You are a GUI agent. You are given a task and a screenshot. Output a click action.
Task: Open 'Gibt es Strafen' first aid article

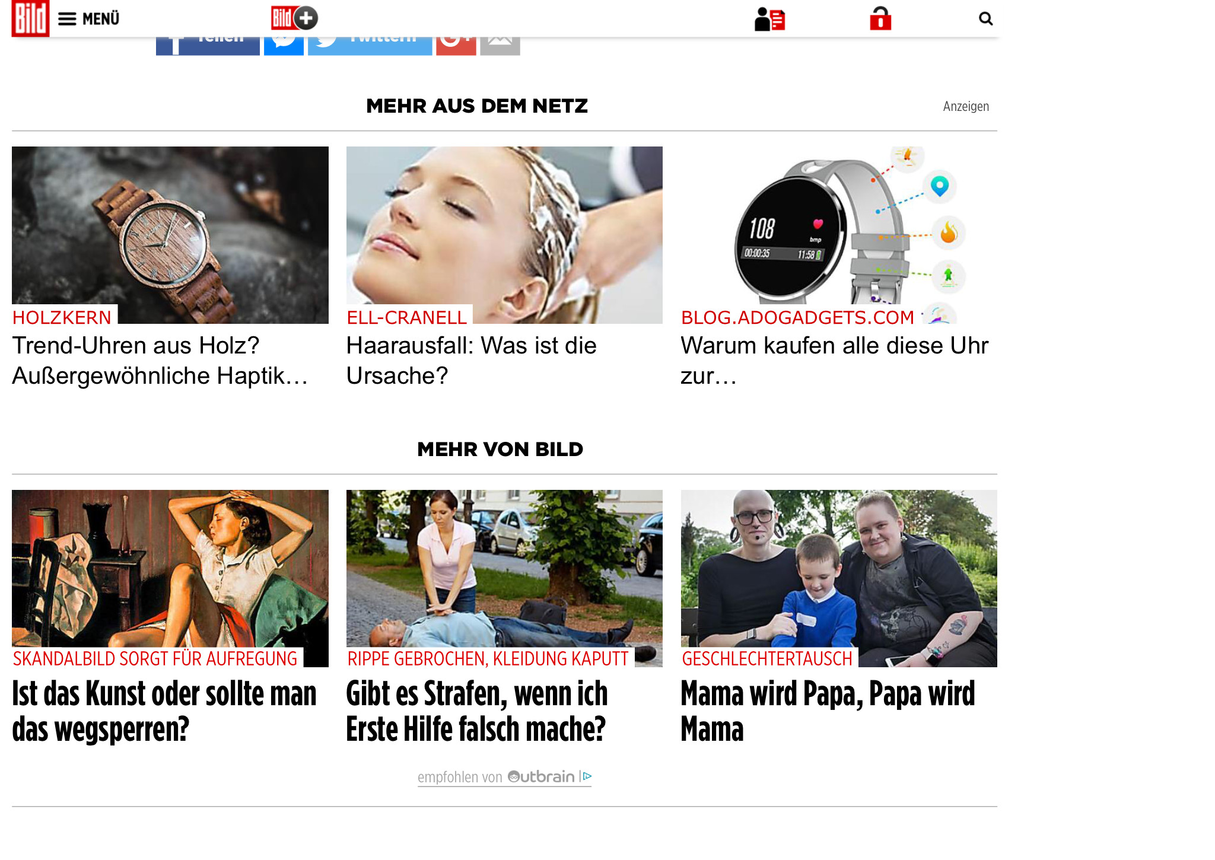click(x=477, y=711)
